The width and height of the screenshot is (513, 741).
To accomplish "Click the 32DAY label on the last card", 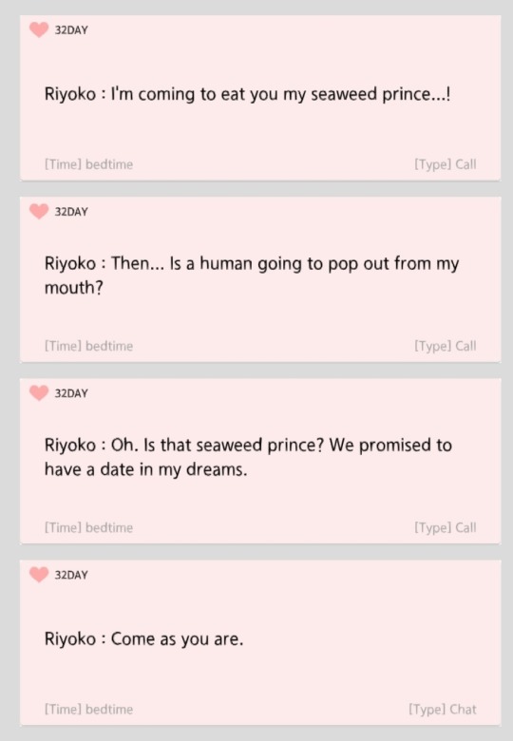I will click(71, 575).
